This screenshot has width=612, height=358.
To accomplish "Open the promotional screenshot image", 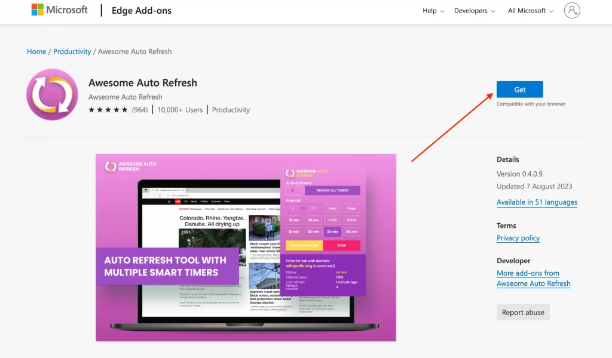I will (246, 248).
